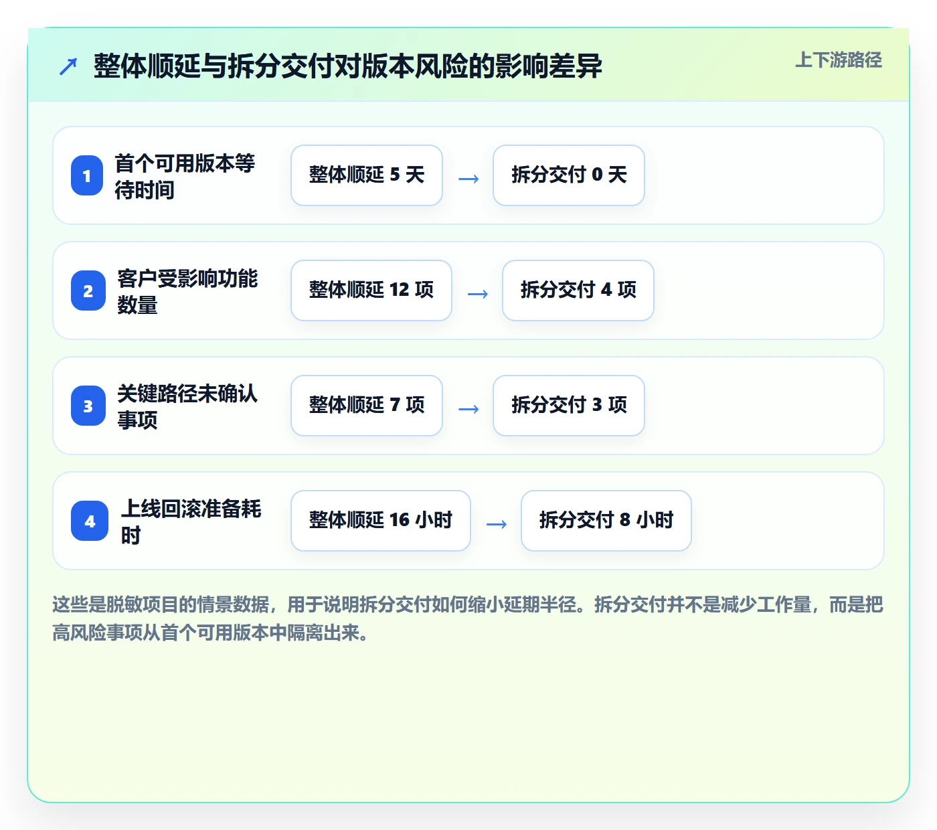The image size is (937, 830).
Task: Click the number 1 badge
Action: 87,175
